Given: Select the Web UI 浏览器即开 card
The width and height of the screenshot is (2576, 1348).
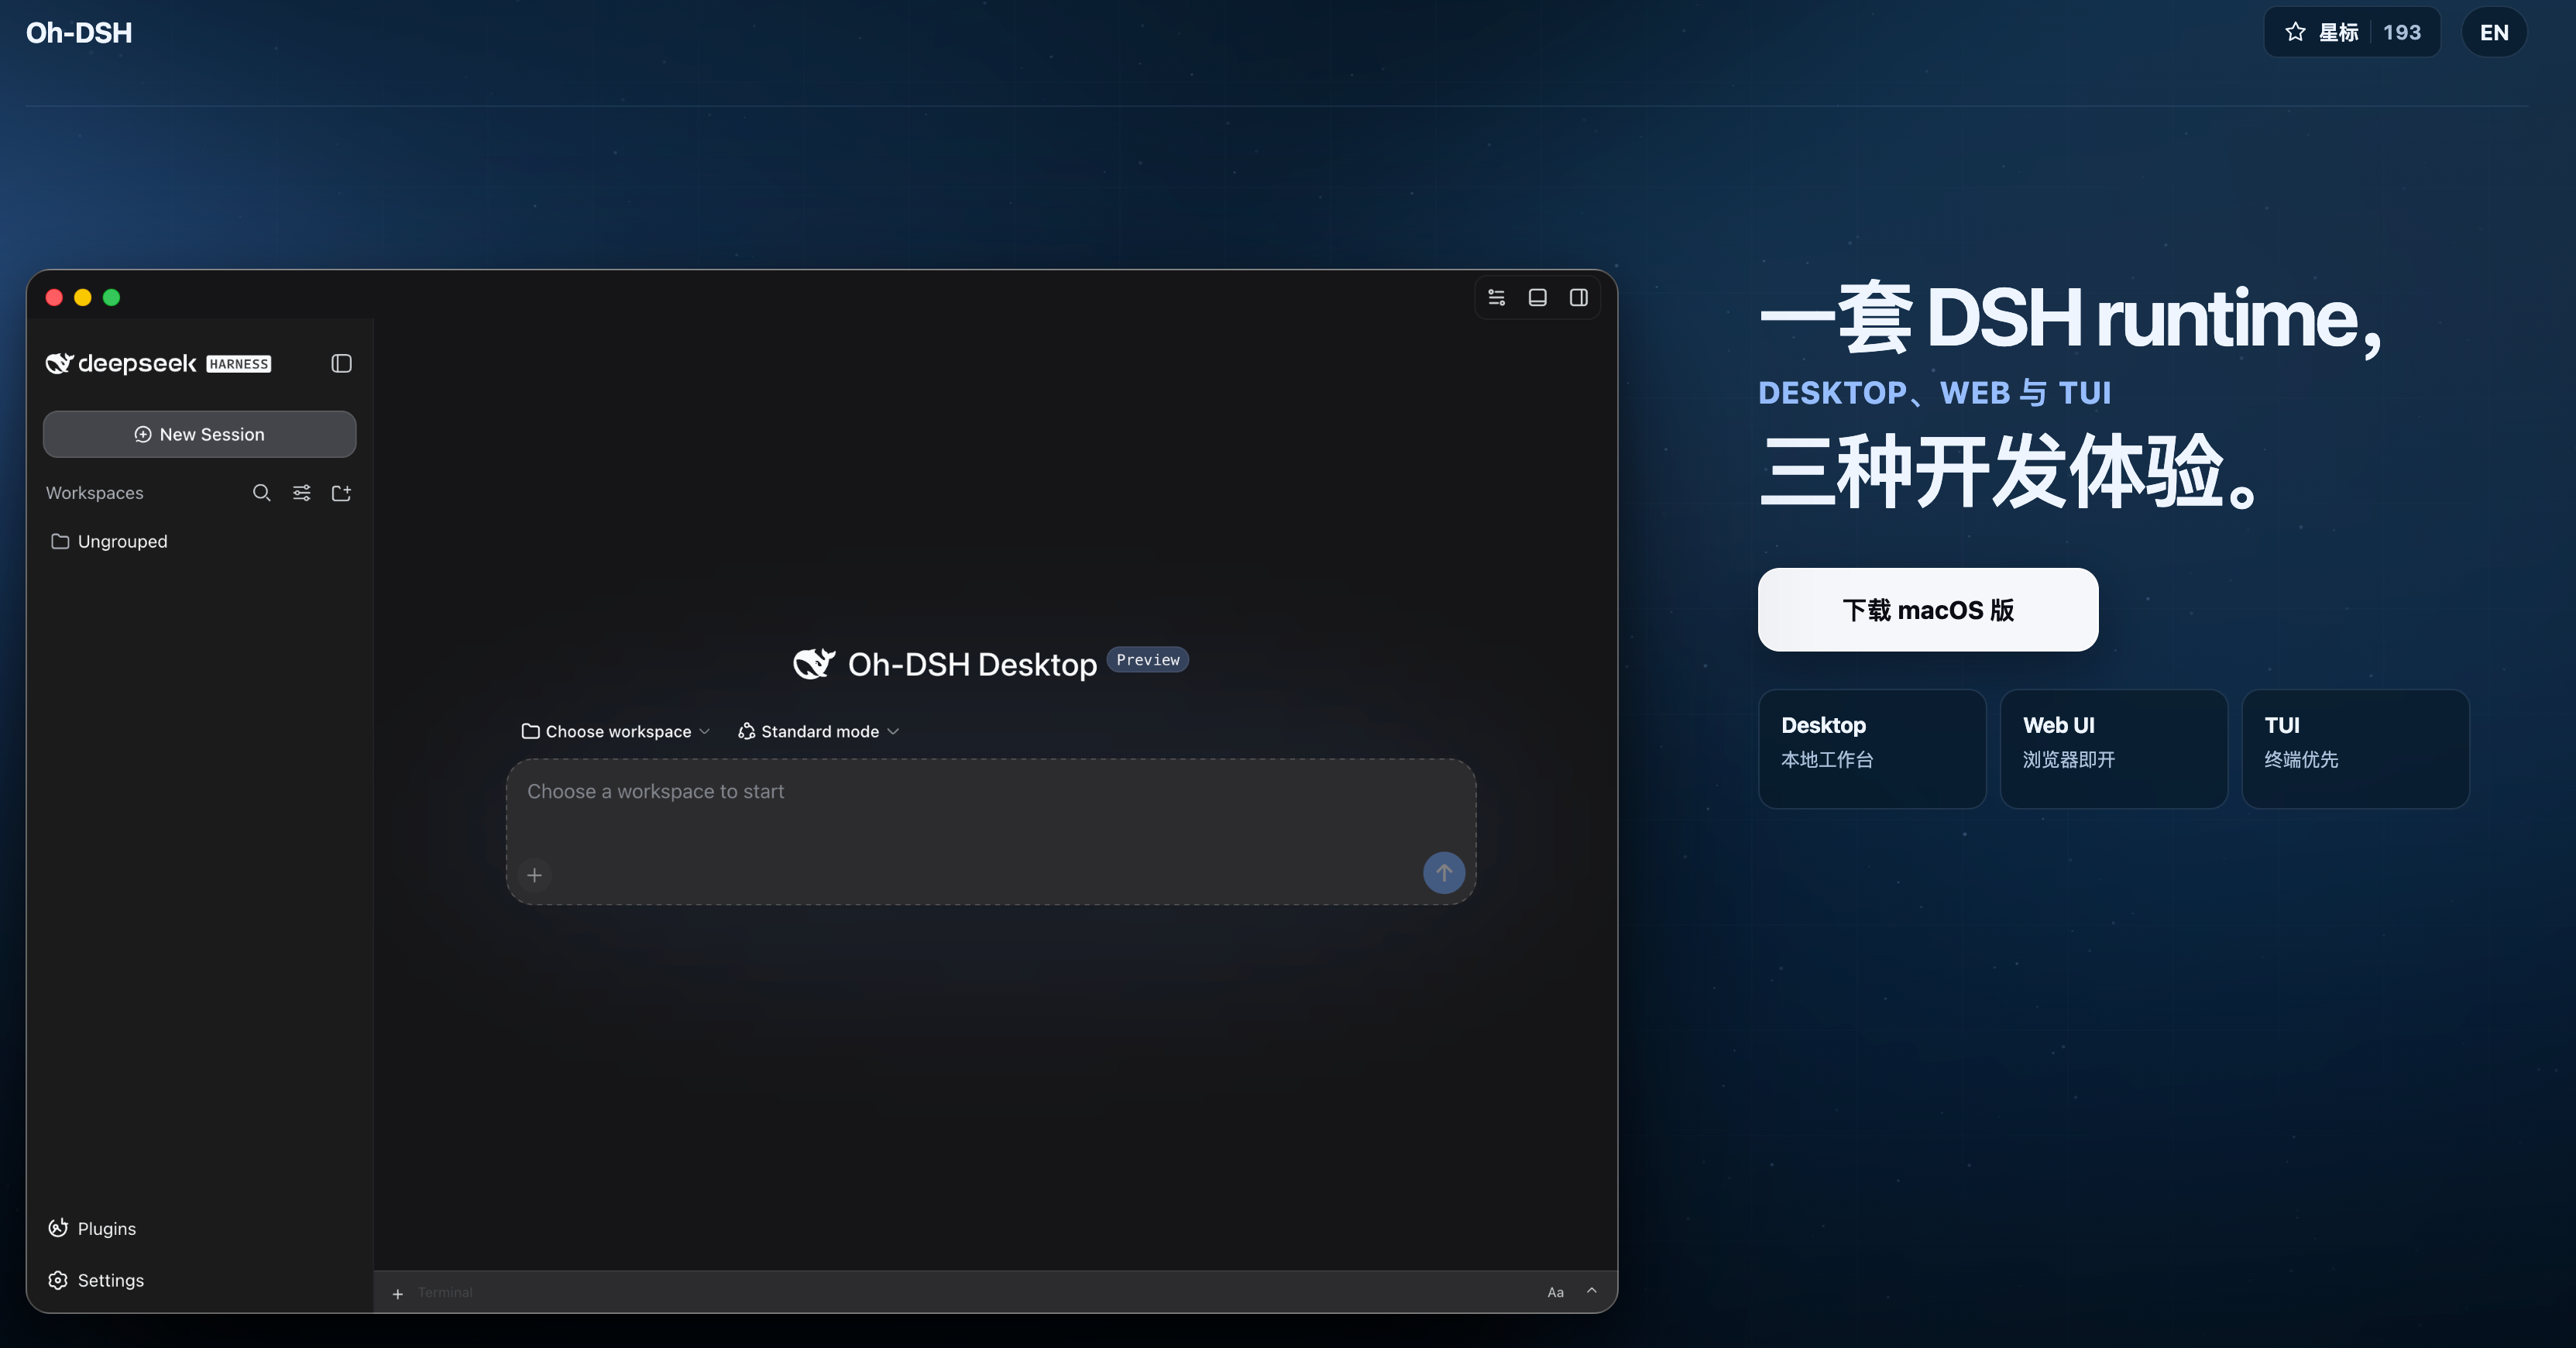Looking at the screenshot, I should (2113, 748).
